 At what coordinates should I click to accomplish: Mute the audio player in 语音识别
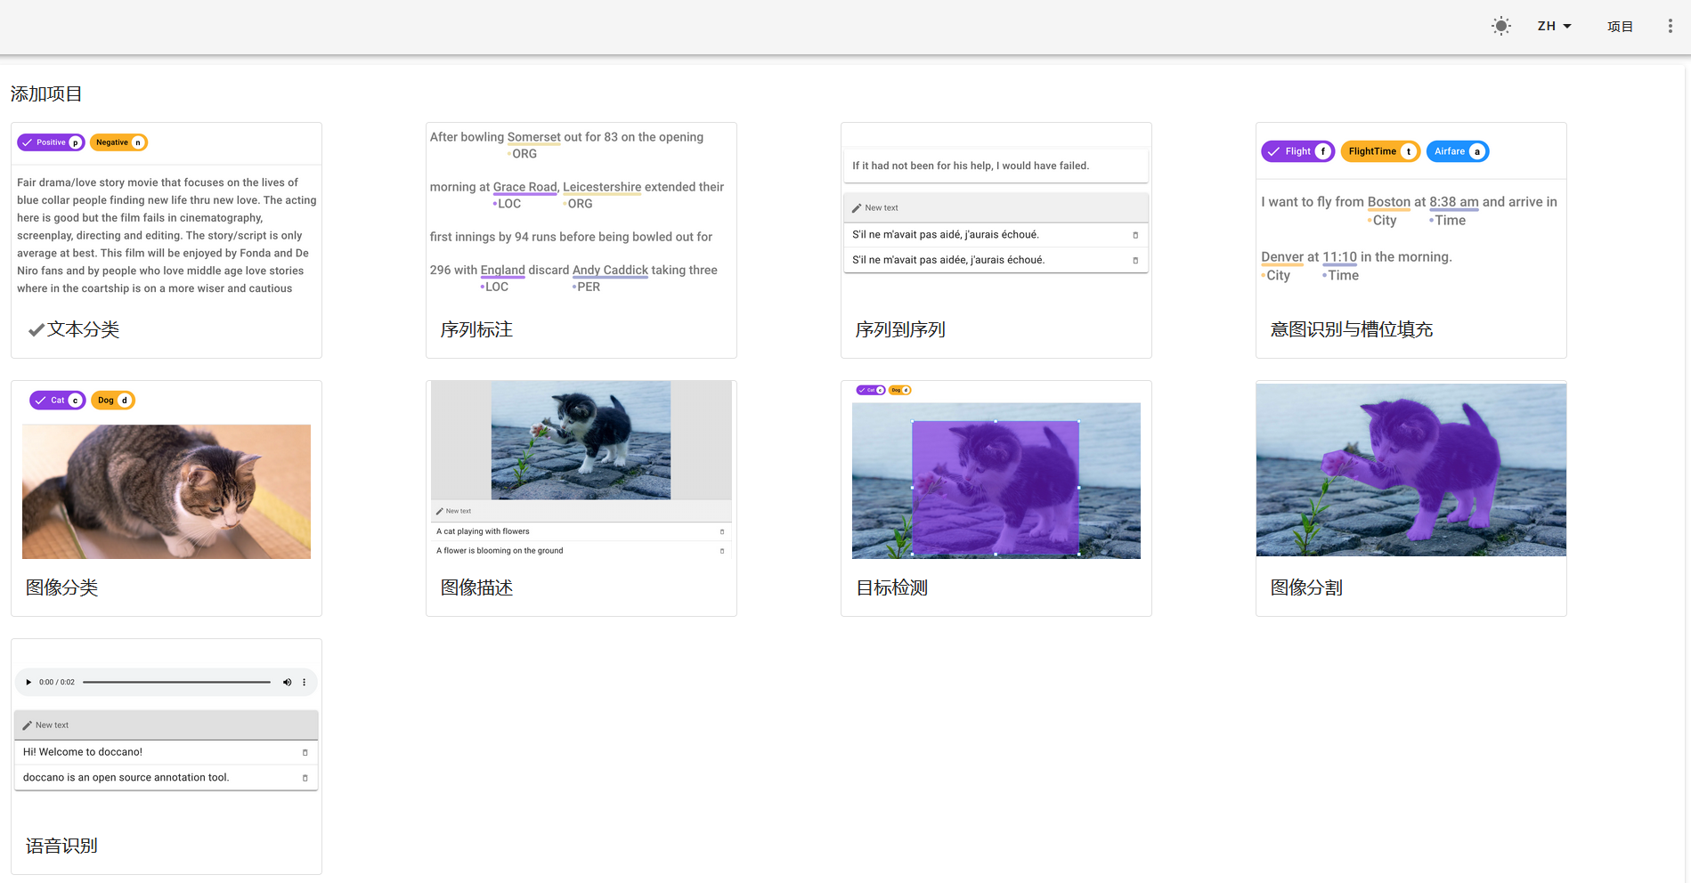[287, 682]
